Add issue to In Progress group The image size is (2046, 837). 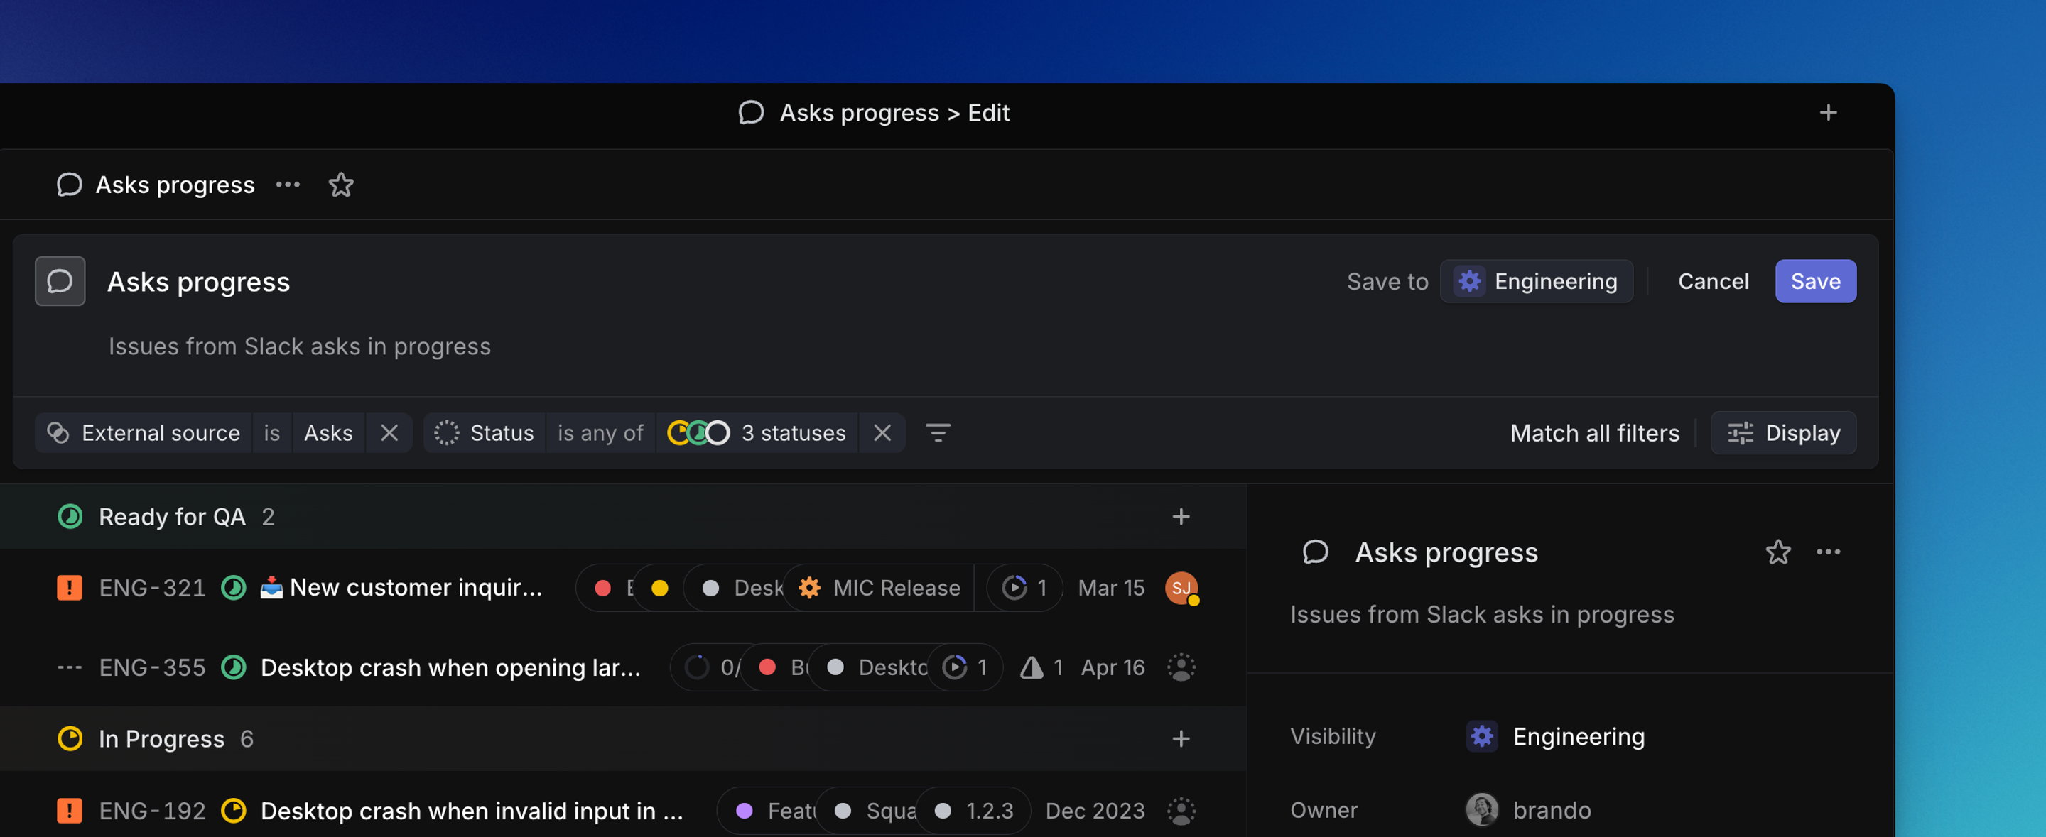(x=1180, y=738)
